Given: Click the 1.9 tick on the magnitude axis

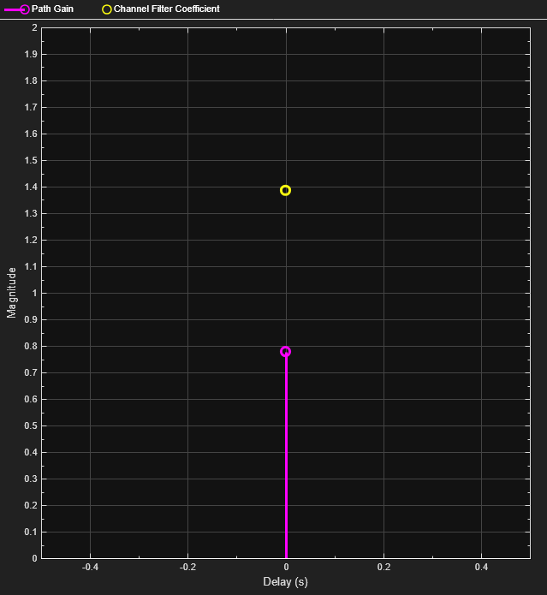Looking at the screenshot, I should click(x=31, y=54).
